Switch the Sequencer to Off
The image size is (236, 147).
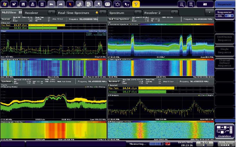tap(229, 16)
